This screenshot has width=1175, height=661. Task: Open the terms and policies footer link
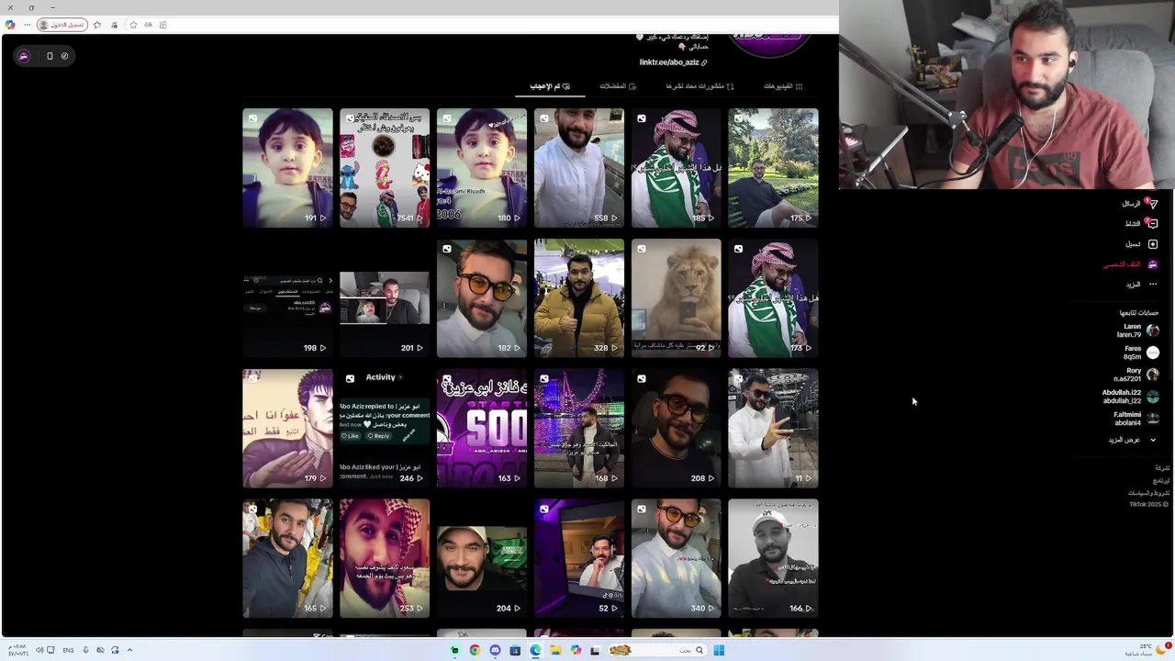(1149, 493)
